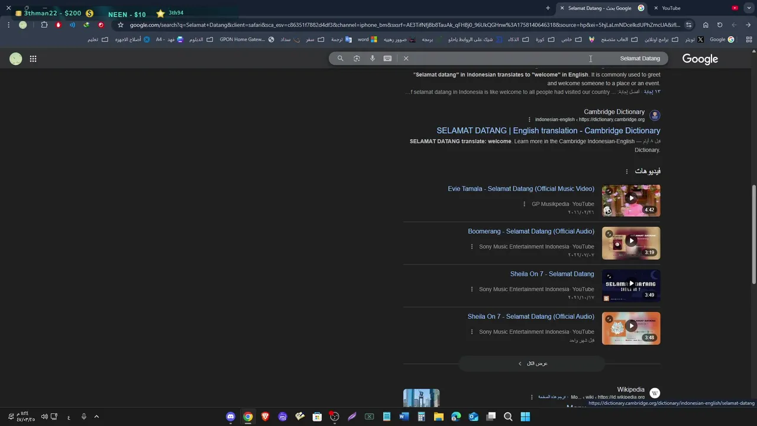Open the ترجمة bookmark
The width and height of the screenshot is (757, 426).
[341, 40]
